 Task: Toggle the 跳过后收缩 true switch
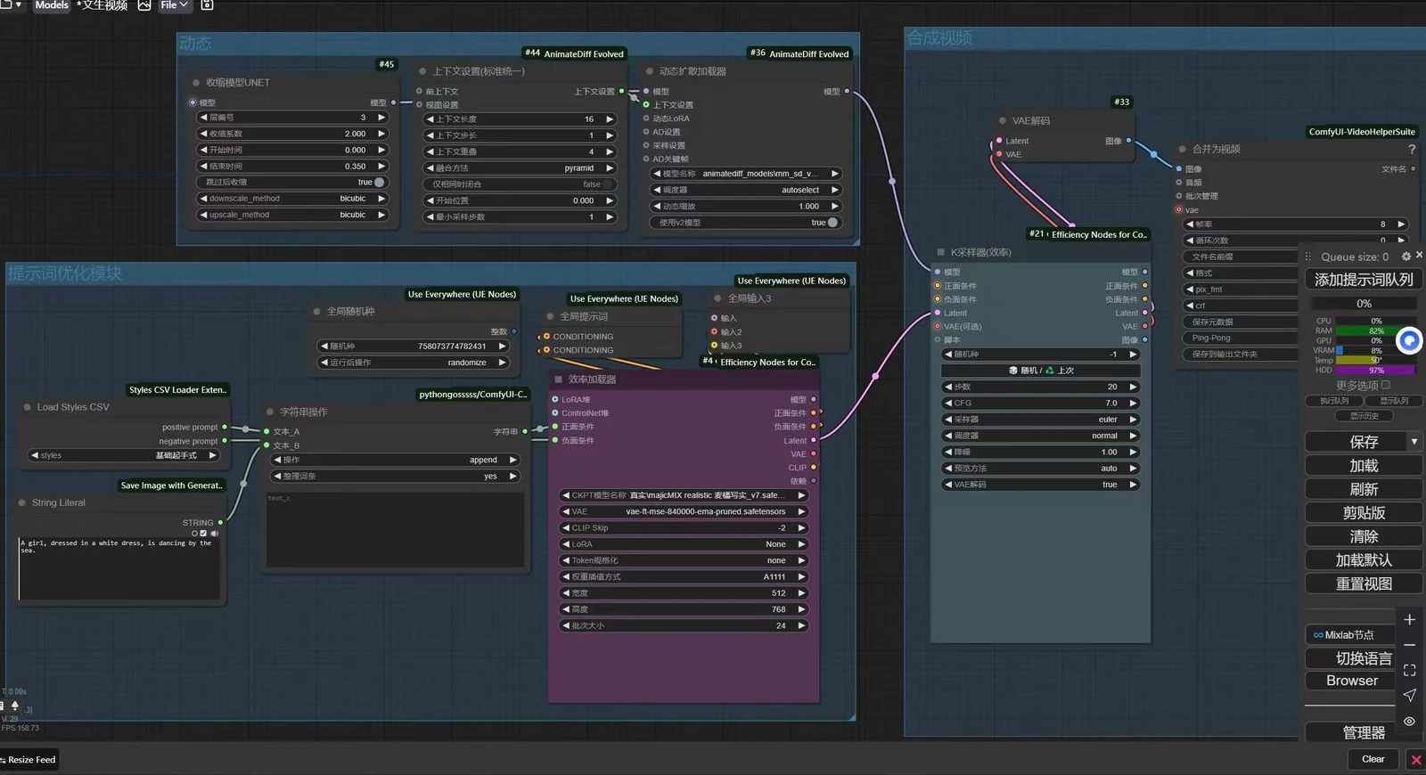379,183
